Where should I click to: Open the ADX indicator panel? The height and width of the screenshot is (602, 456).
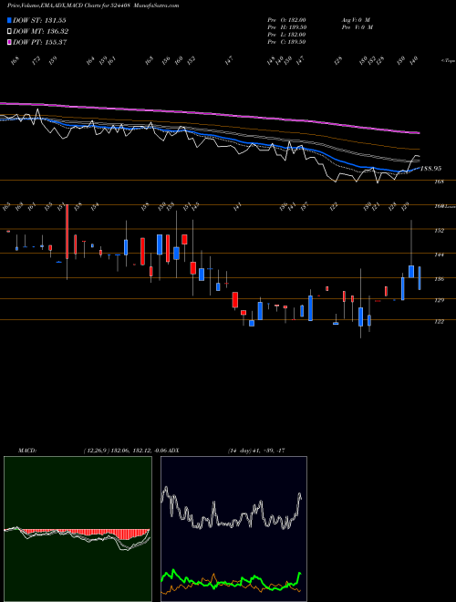(x=233, y=529)
